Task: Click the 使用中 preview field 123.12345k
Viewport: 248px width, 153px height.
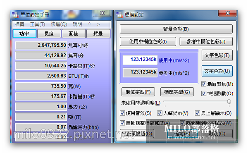Action: (140, 60)
